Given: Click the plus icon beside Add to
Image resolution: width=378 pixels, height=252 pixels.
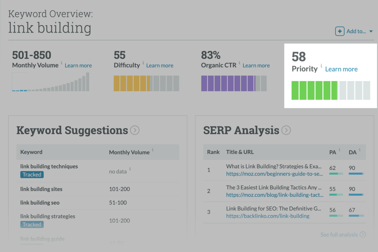Looking at the screenshot, I should [340, 31].
